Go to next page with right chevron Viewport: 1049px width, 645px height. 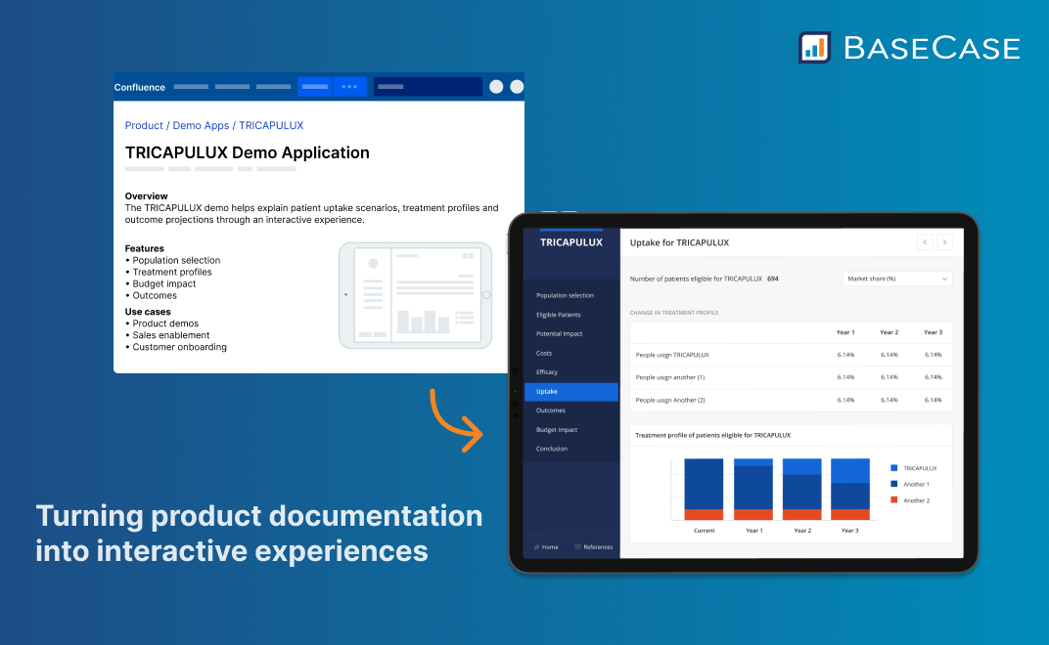coord(944,242)
